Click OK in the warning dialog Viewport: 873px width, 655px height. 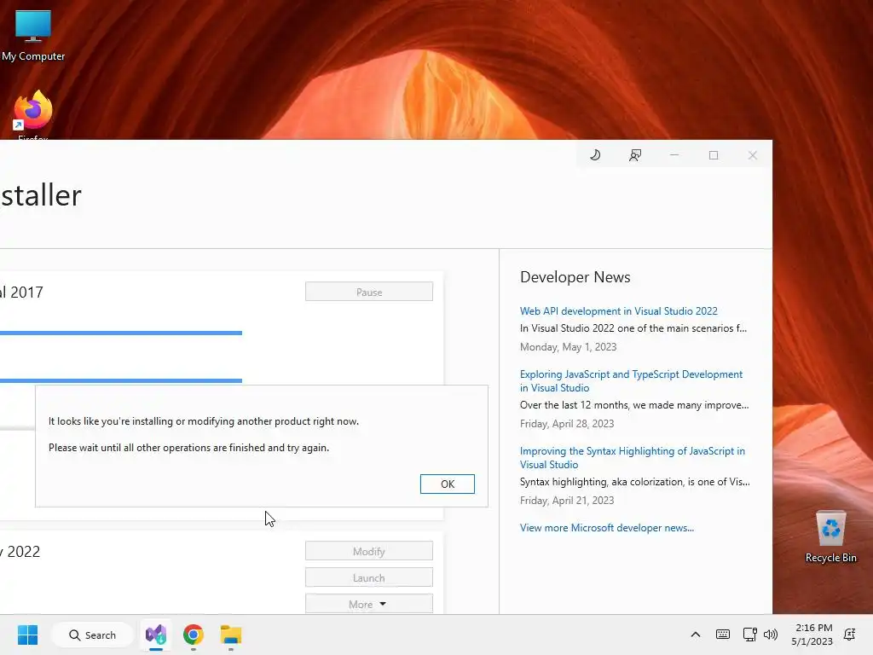coord(447,484)
